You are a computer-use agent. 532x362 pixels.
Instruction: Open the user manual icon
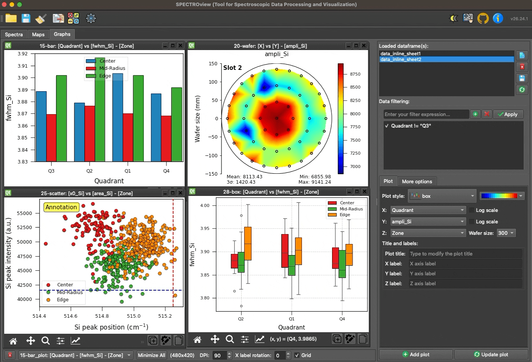468,18
